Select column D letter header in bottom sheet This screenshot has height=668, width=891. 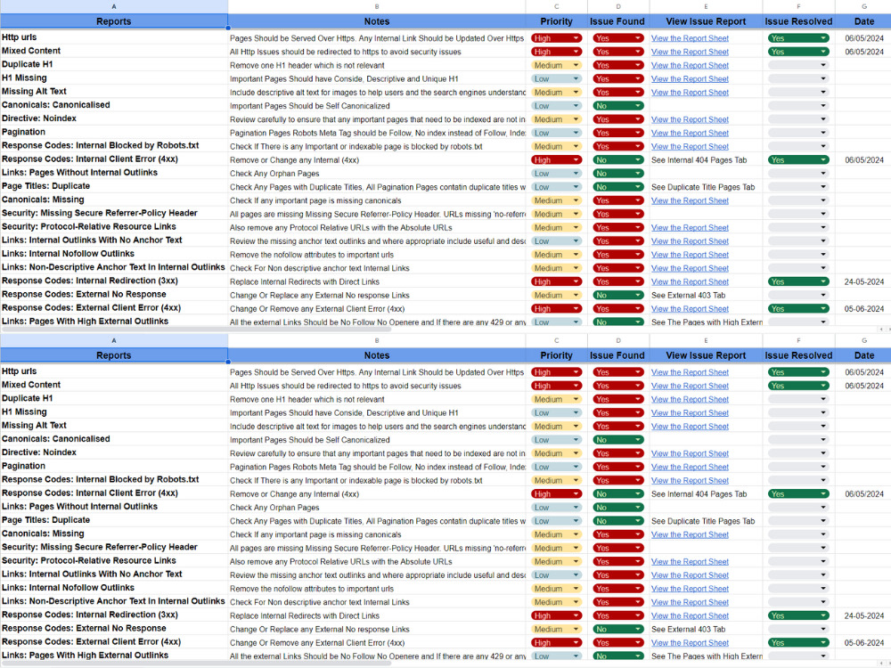coord(618,340)
